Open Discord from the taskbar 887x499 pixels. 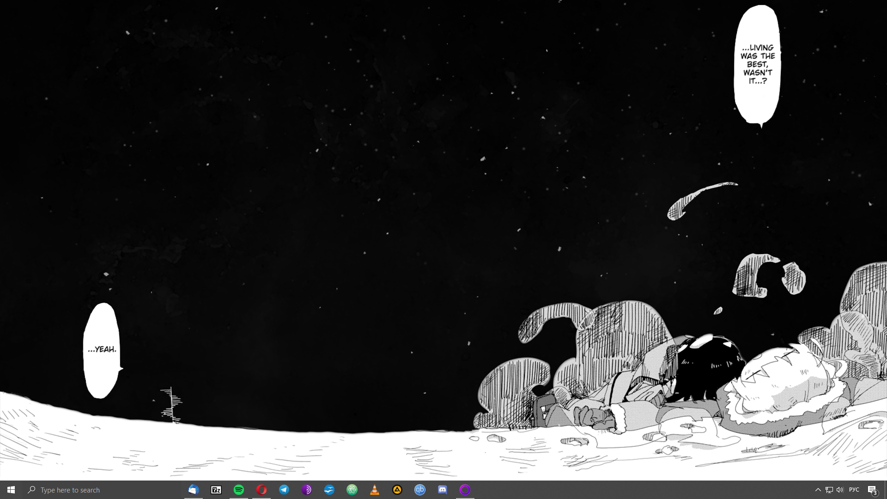point(443,490)
